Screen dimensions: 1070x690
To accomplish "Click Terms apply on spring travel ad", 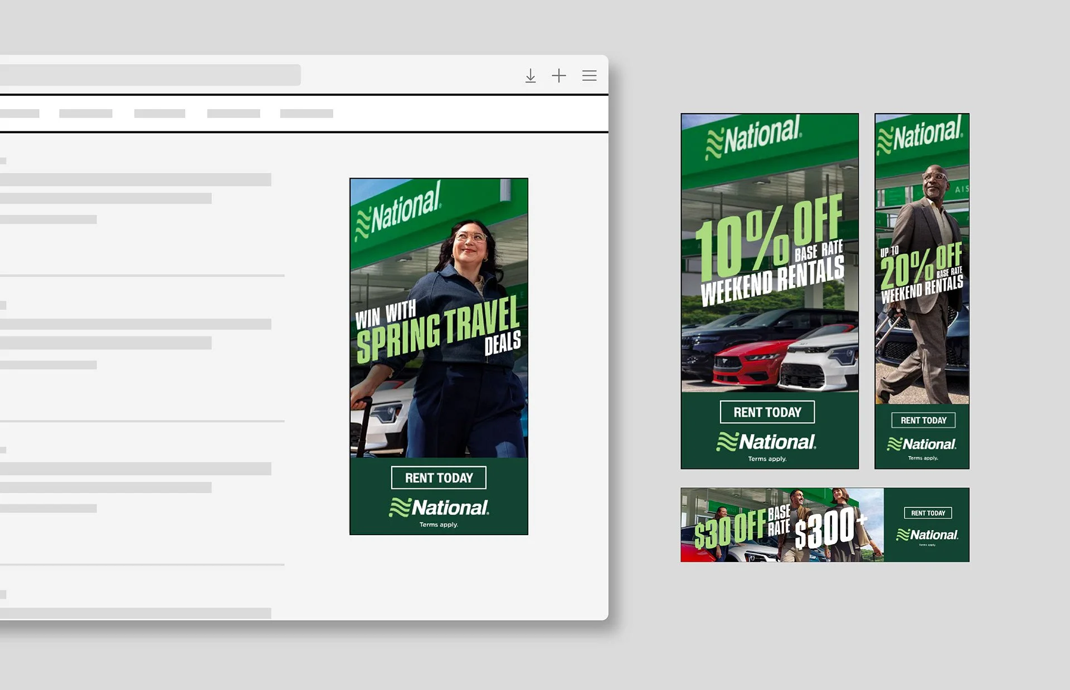I will (x=439, y=525).
